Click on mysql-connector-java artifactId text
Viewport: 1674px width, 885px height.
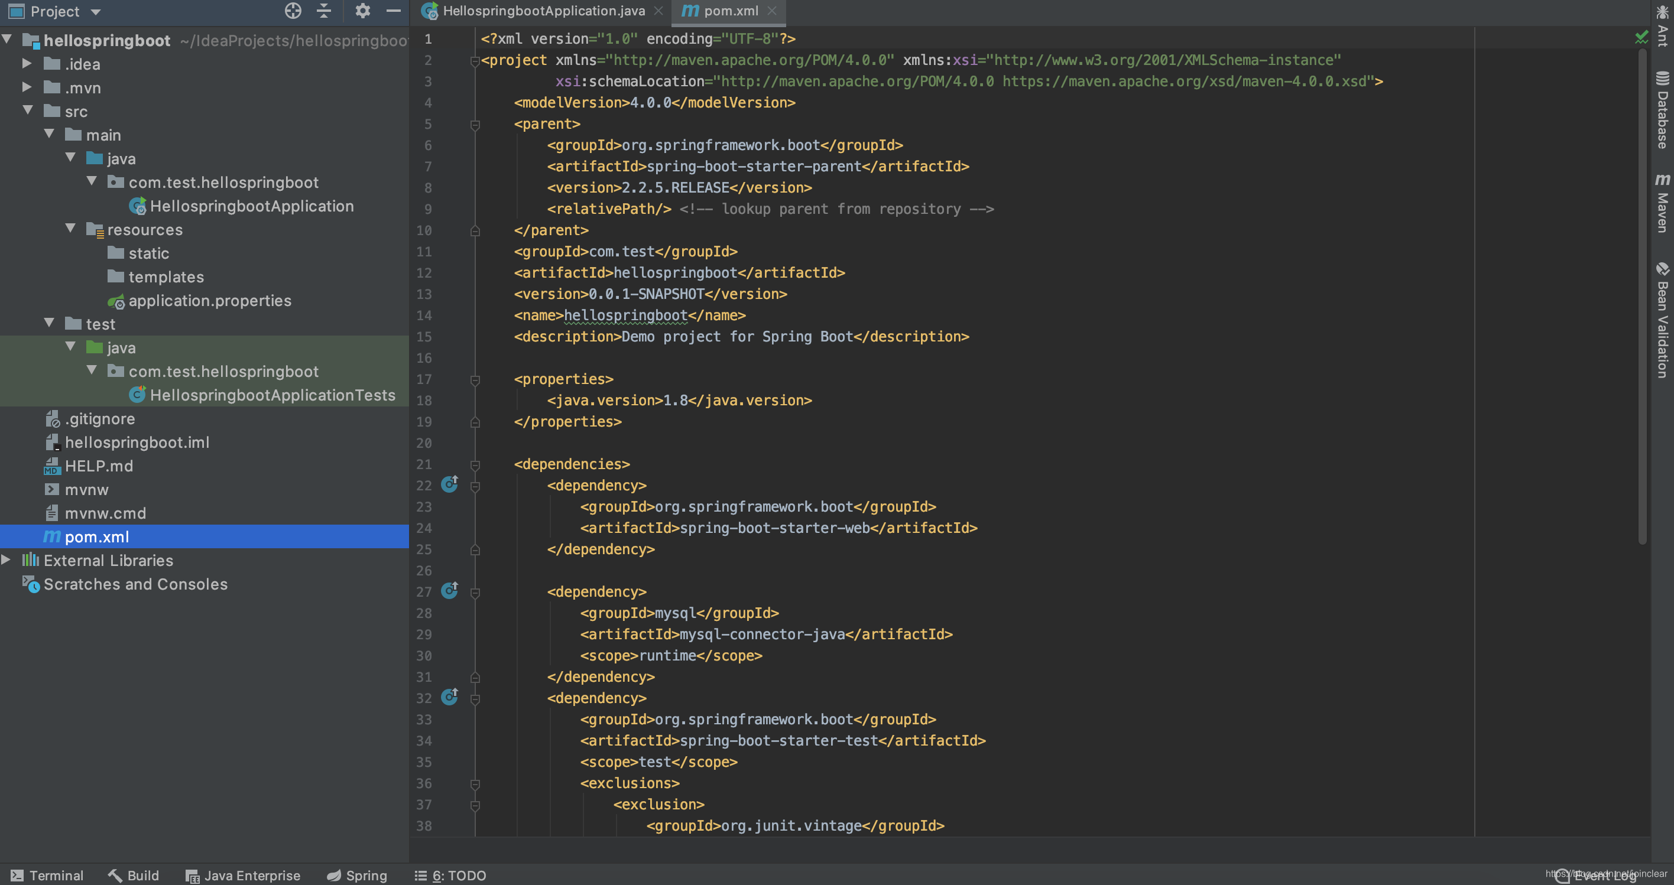tap(763, 635)
